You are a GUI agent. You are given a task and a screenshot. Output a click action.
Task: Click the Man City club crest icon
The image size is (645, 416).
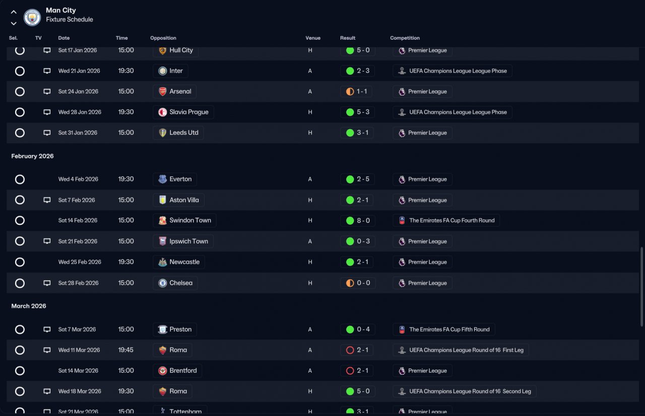click(32, 18)
